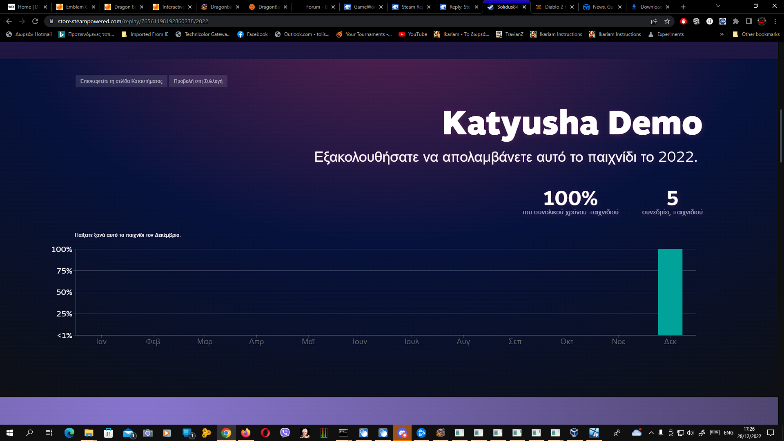This screenshot has height=441, width=784.
Task: Click the teal December bar in the chart
Action: (x=670, y=292)
